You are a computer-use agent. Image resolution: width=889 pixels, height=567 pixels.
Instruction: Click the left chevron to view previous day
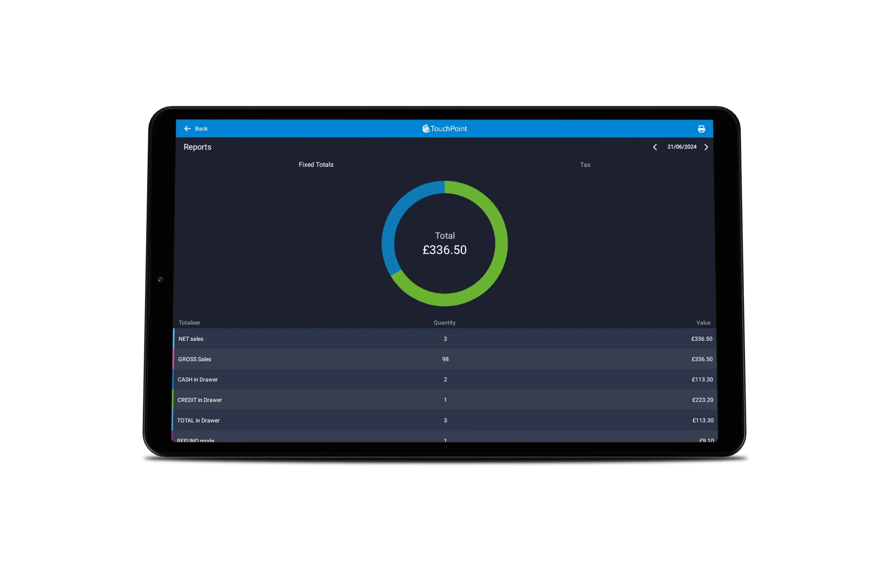point(655,147)
